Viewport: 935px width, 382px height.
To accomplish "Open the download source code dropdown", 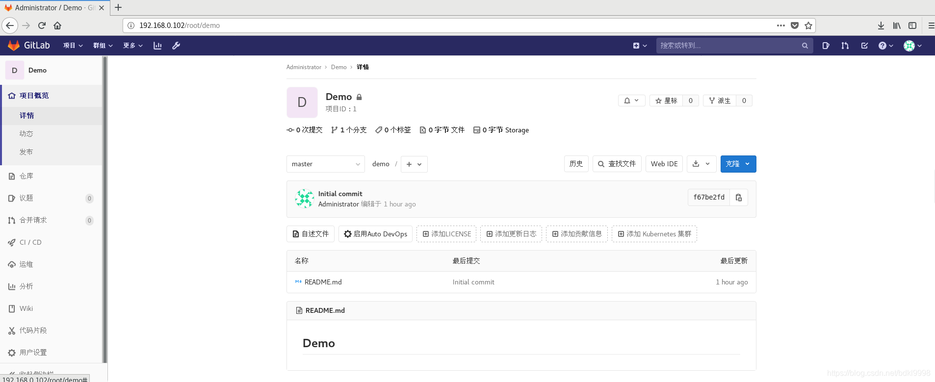I will click(x=701, y=164).
